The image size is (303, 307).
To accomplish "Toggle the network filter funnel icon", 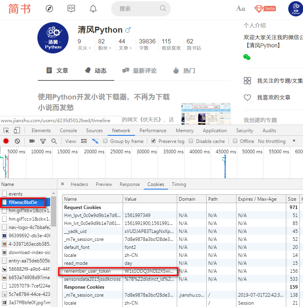I will coord(43,141).
